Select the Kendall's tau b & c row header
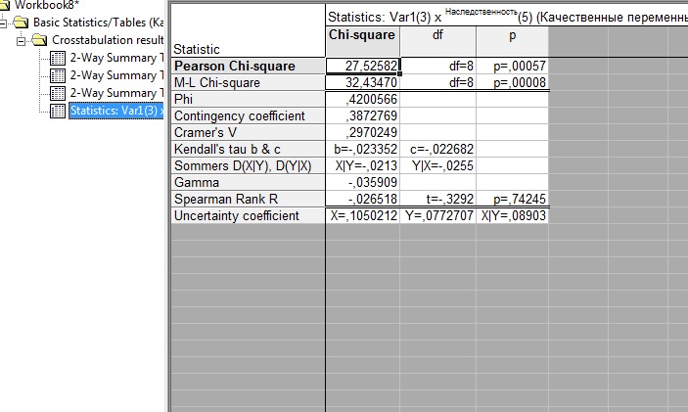This screenshot has width=688, height=412. (x=249, y=149)
